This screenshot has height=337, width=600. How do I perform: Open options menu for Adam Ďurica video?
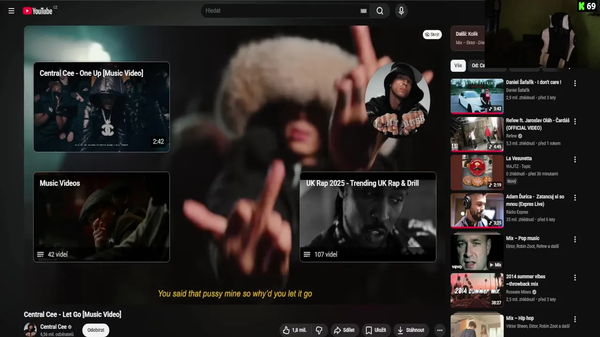tap(575, 198)
